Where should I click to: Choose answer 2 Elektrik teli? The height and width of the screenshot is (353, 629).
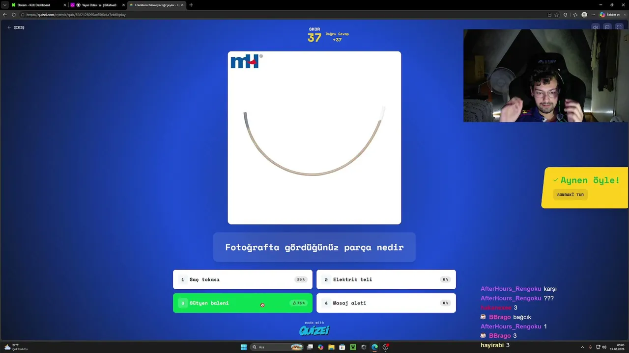click(386, 279)
